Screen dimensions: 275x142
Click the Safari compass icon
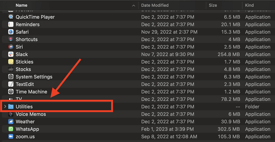[11, 32]
